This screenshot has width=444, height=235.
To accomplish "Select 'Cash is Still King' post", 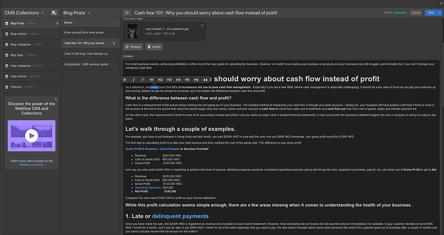I will pyautogui.click(x=90, y=53).
